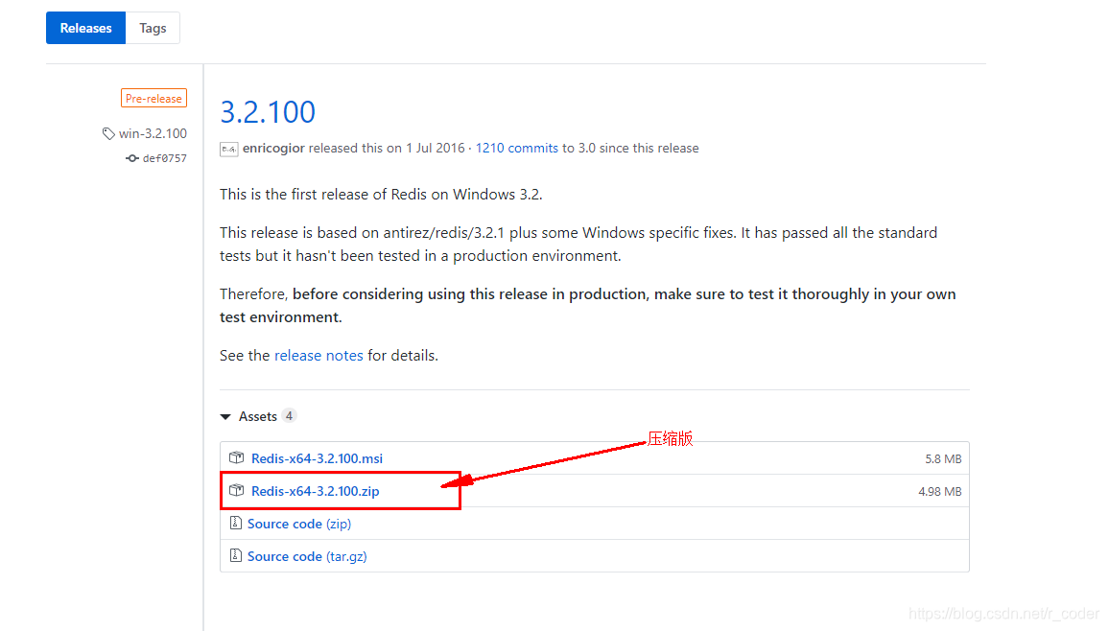
Task: Download Redis-x64-3.2.100.zip
Action: (316, 491)
